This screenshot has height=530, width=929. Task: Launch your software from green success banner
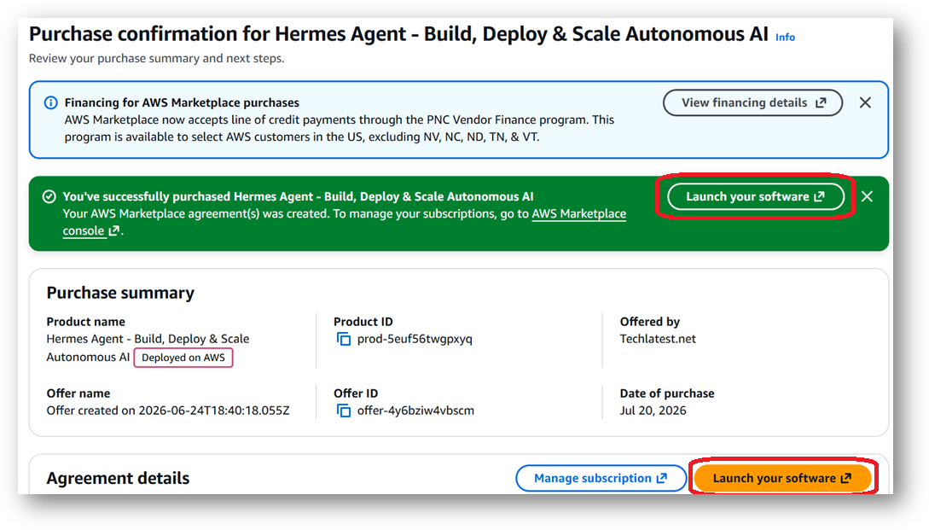pyautogui.click(x=756, y=197)
